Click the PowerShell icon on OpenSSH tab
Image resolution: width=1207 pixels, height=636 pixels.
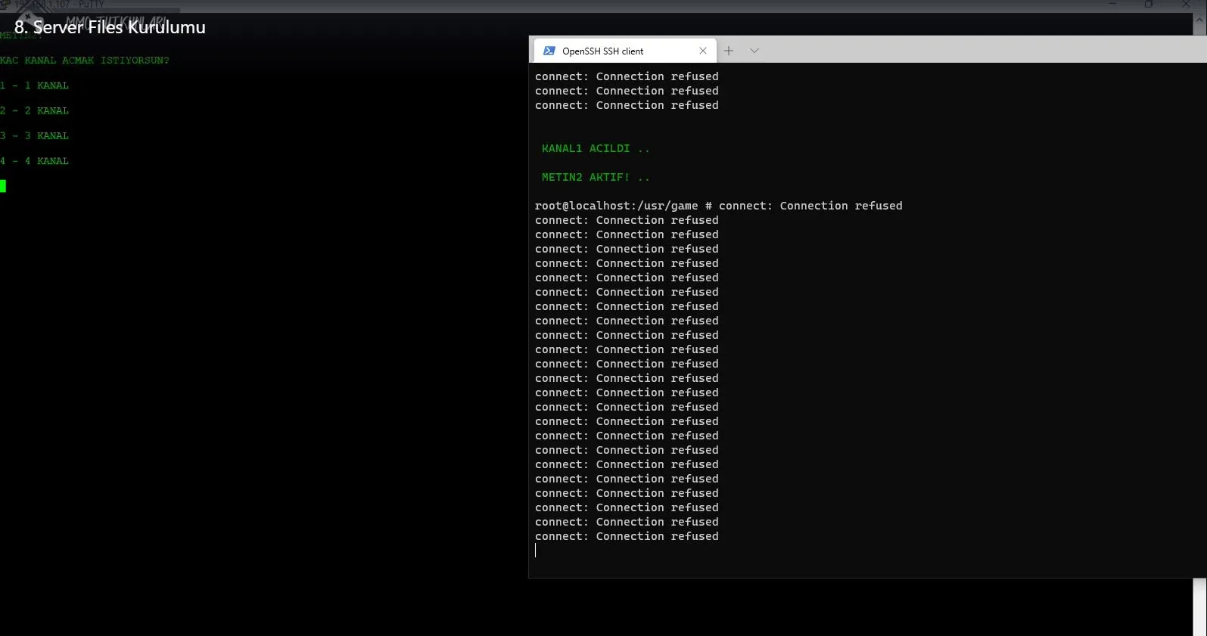(x=549, y=51)
